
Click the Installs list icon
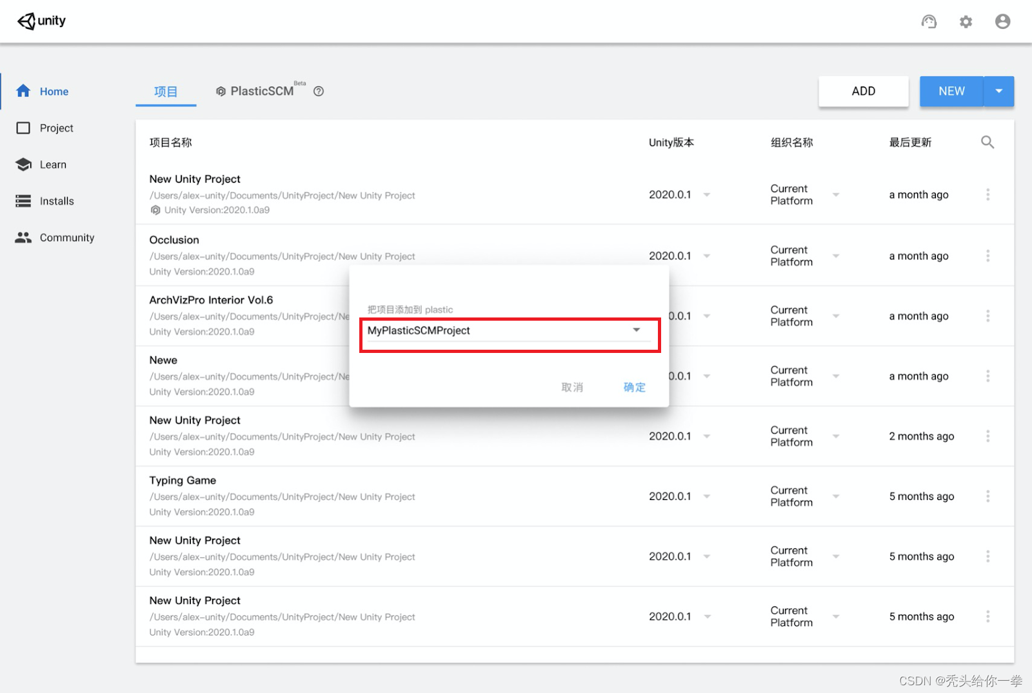pos(23,201)
